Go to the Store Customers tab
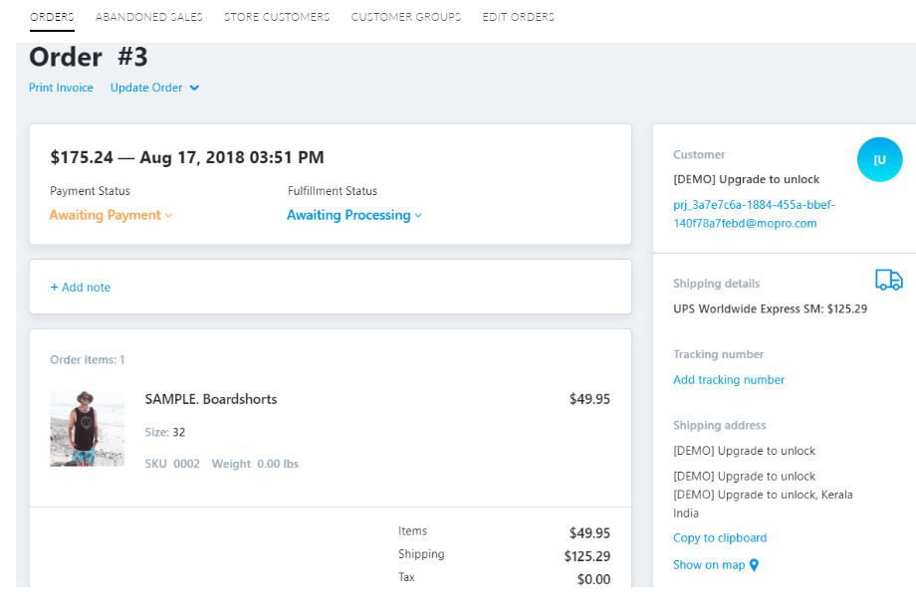The width and height of the screenshot is (916, 605). pos(277,17)
